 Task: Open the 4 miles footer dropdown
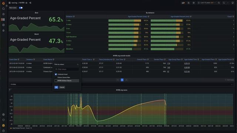[x=121, y=84]
